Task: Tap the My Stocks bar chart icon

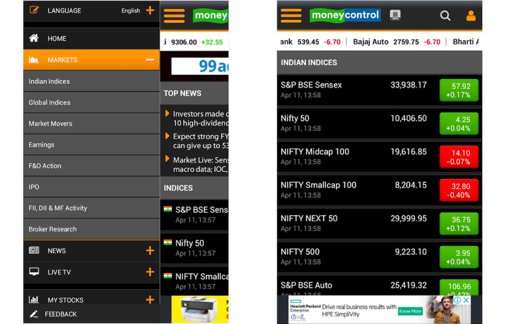Action: [x=34, y=300]
